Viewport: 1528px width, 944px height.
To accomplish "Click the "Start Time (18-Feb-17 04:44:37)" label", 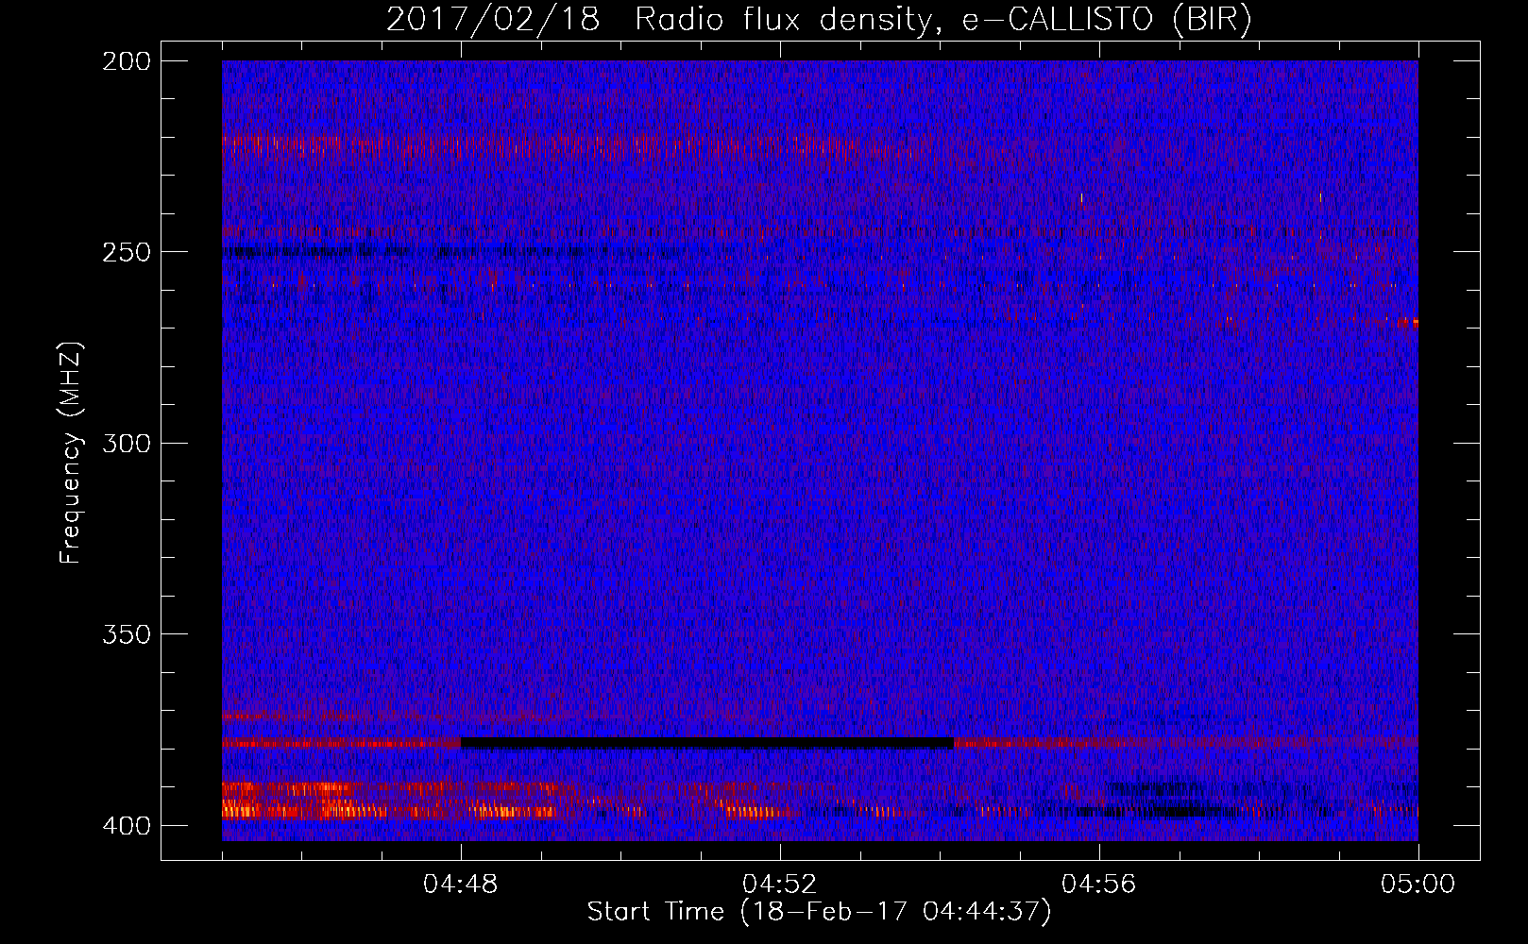I will [819, 912].
